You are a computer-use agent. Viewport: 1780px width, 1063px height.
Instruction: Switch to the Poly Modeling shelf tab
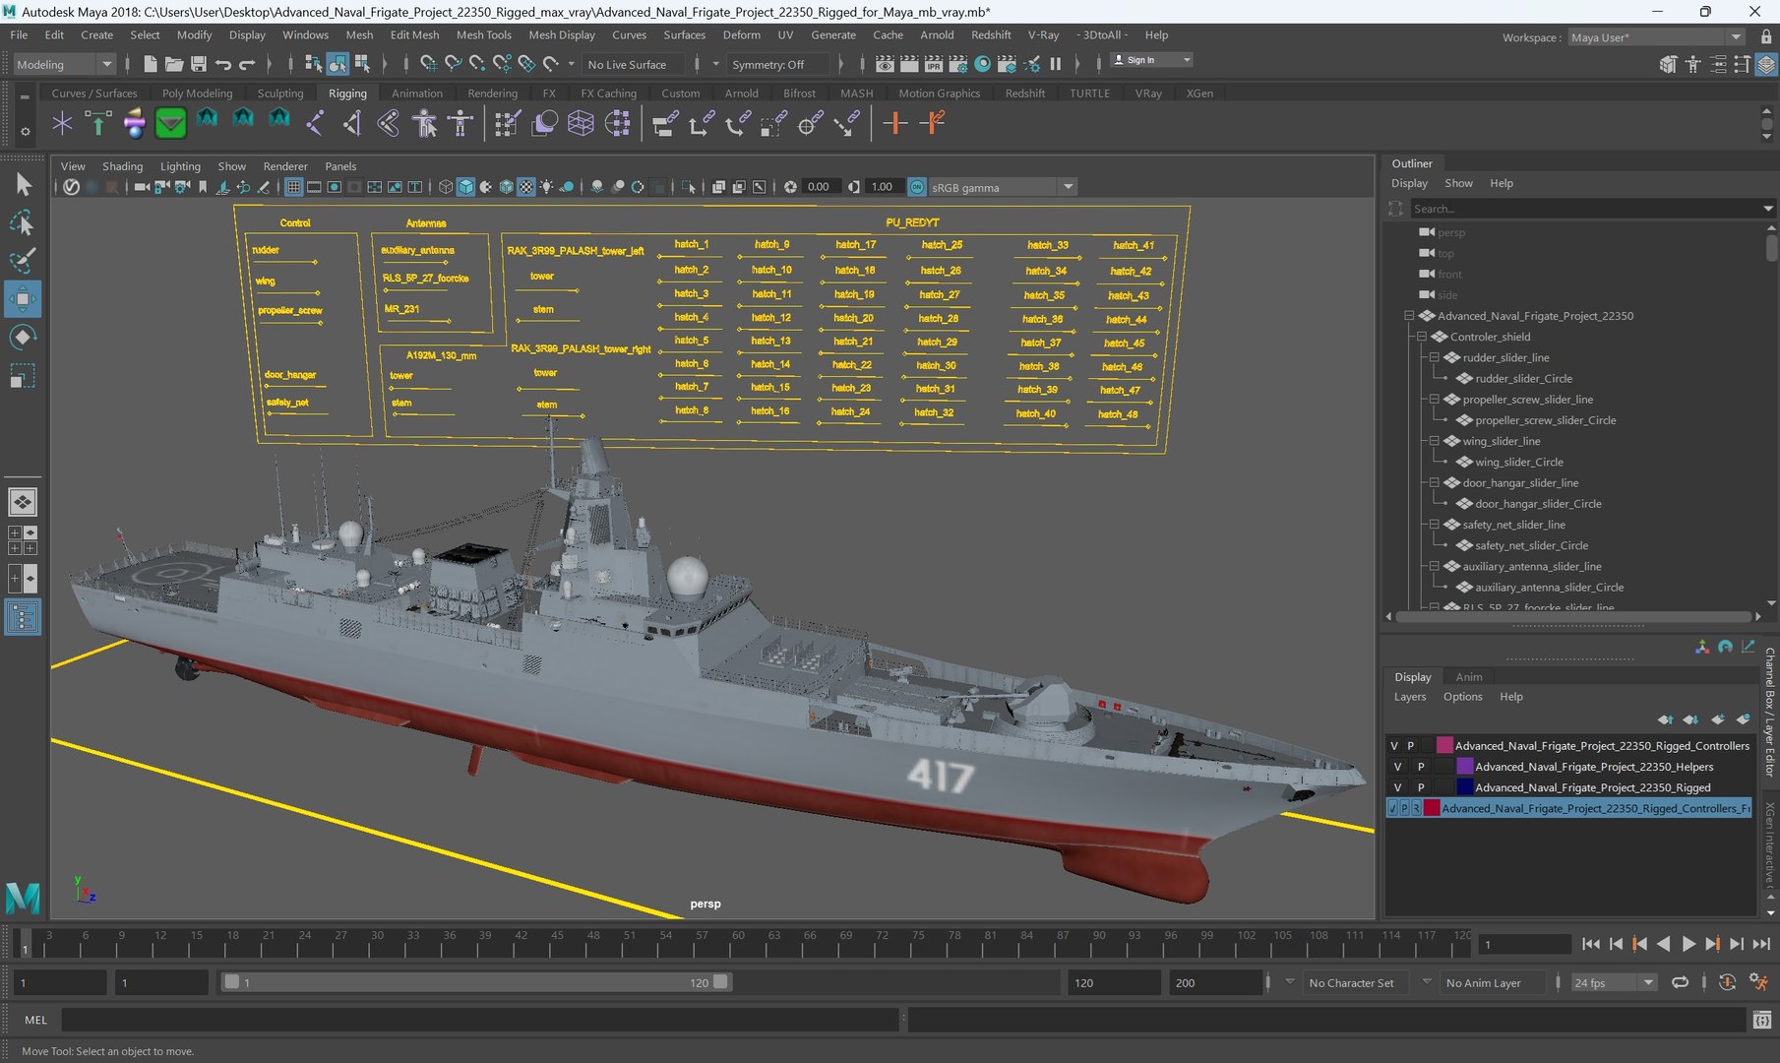point(197,94)
